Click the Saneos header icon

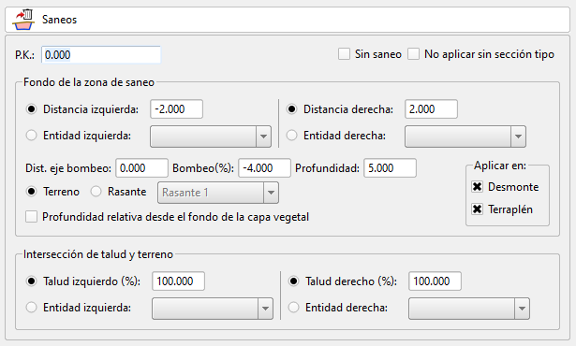click(23, 20)
